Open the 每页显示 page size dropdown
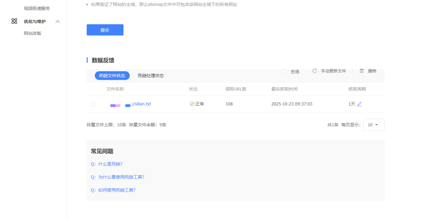 pyautogui.click(x=373, y=125)
